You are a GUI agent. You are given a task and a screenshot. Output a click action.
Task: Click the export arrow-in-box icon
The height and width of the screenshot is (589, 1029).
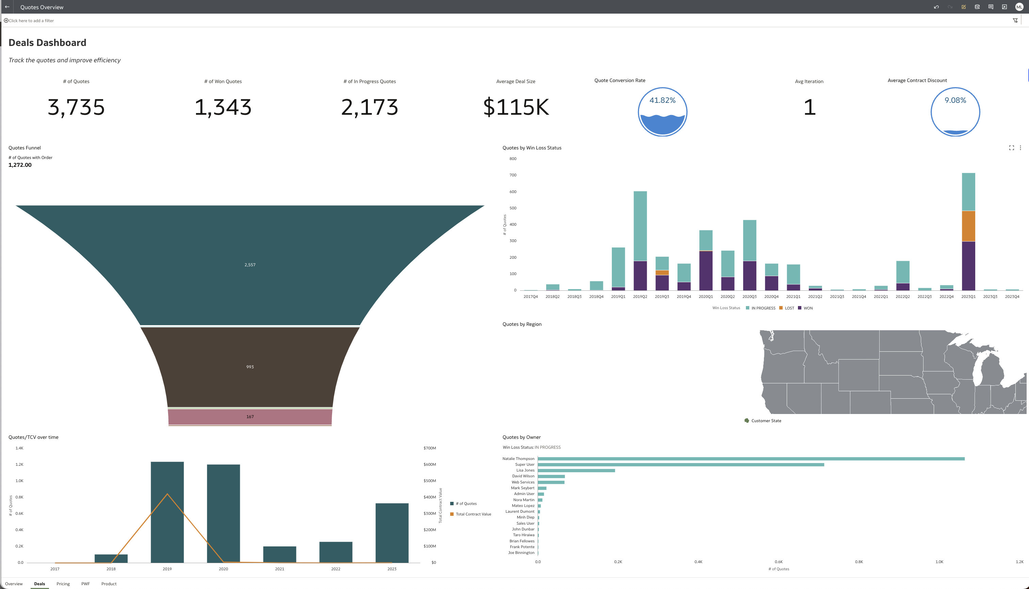(x=1004, y=7)
